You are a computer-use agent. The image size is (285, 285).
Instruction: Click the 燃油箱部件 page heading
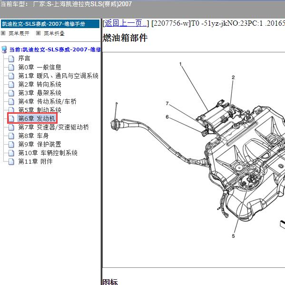click(x=125, y=38)
